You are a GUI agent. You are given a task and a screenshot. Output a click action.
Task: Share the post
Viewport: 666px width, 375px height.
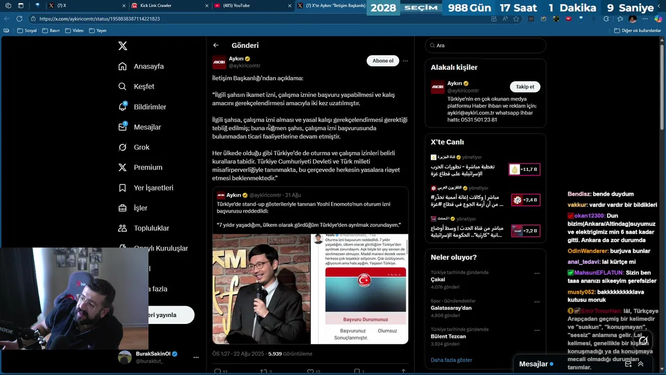click(403, 372)
